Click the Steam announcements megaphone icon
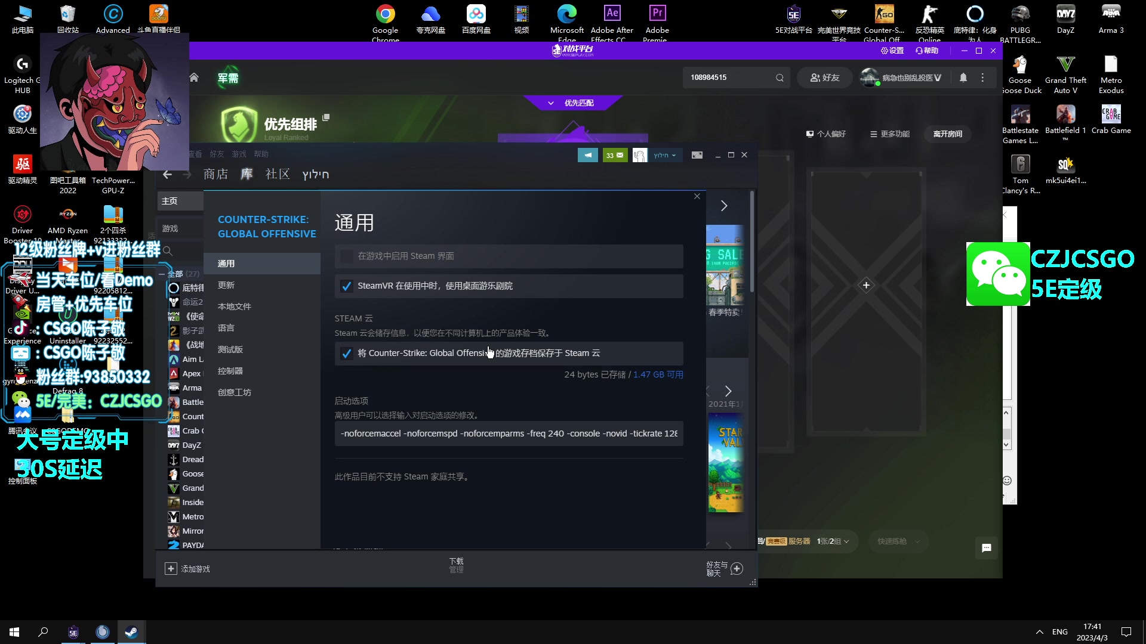 coord(587,155)
